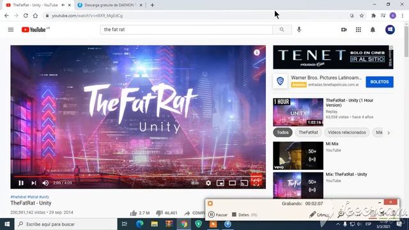Go to the browser home page
The height and width of the screenshot is (230, 409).
point(35,15)
